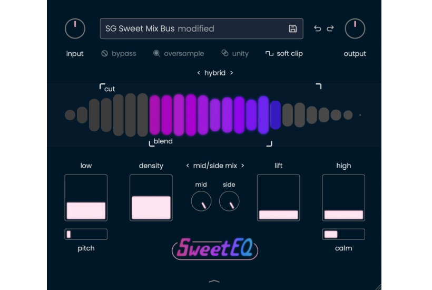Click the mid/side mix label
The height and width of the screenshot is (290, 432).
pos(215,166)
